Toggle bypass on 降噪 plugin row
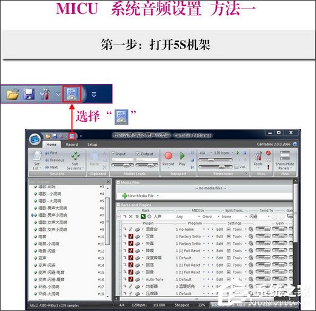Screen dimensions: 316x311 pyautogui.click(x=131, y=251)
